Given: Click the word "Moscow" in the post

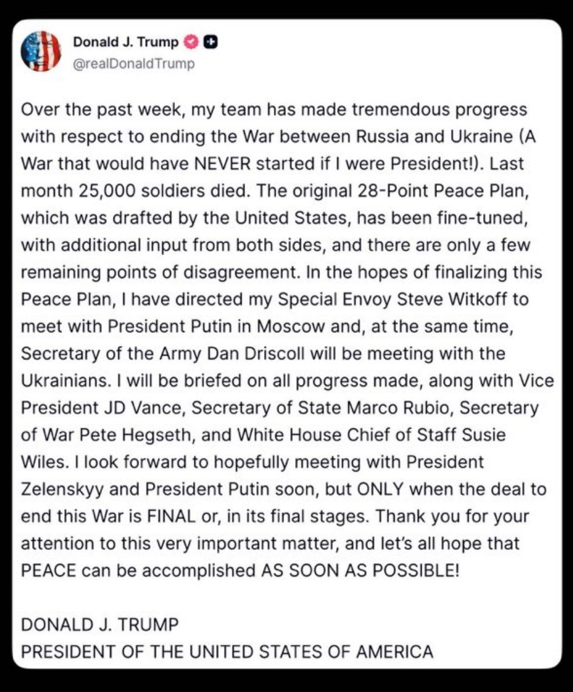Looking at the screenshot, I should [291, 327].
